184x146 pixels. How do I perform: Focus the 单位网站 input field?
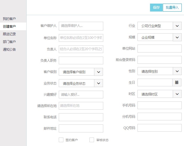coord(159,48)
